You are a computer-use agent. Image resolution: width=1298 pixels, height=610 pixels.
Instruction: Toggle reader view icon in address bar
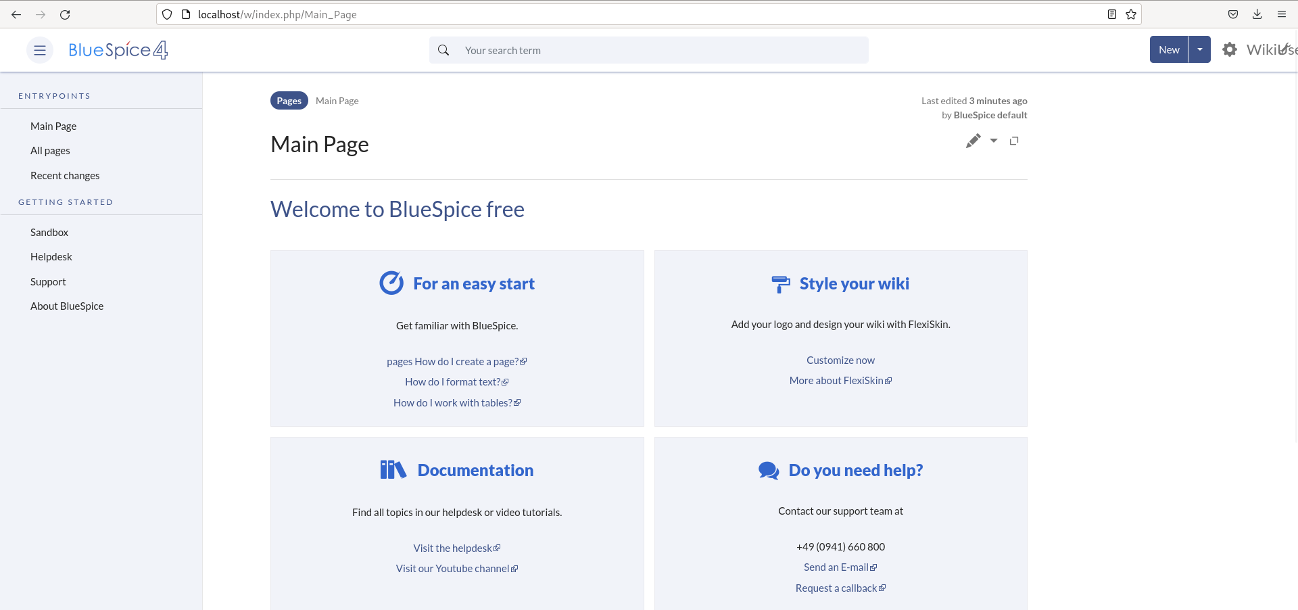1112,14
